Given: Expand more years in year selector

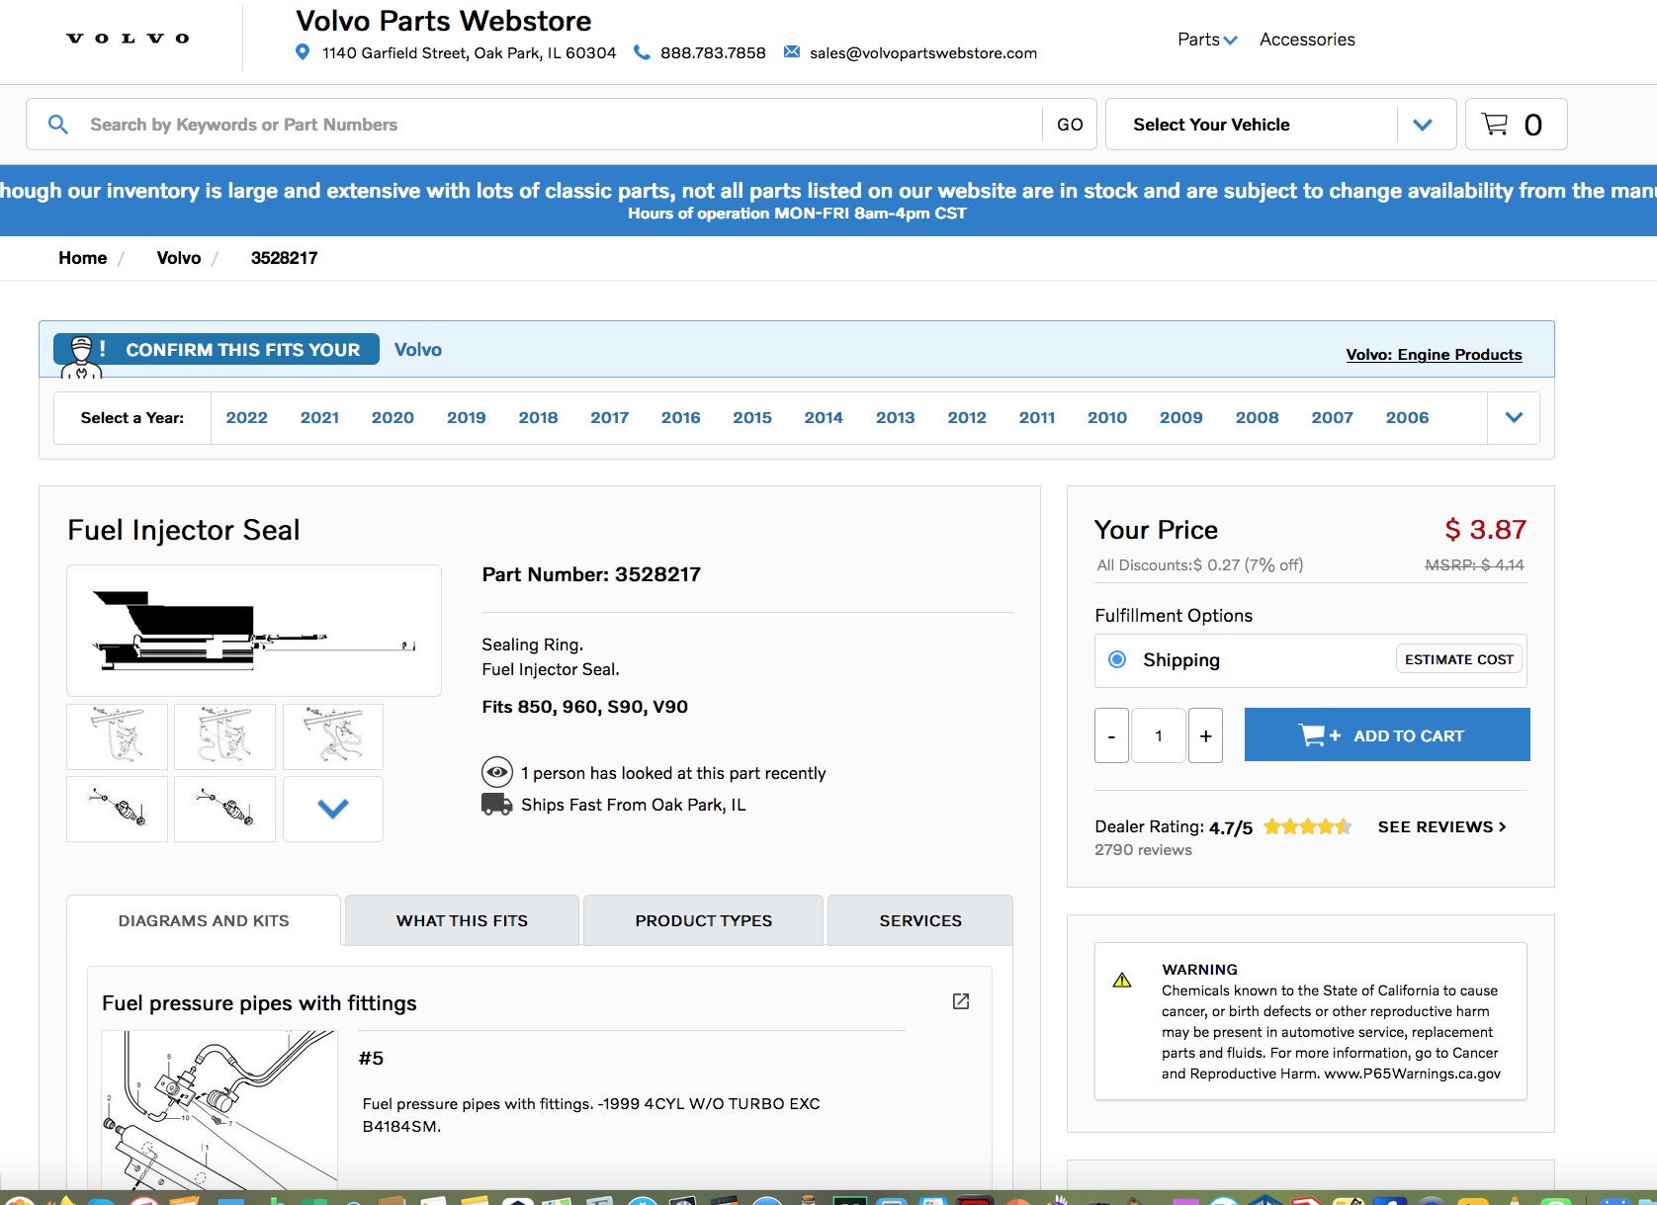Looking at the screenshot, I should [1513, 417].
